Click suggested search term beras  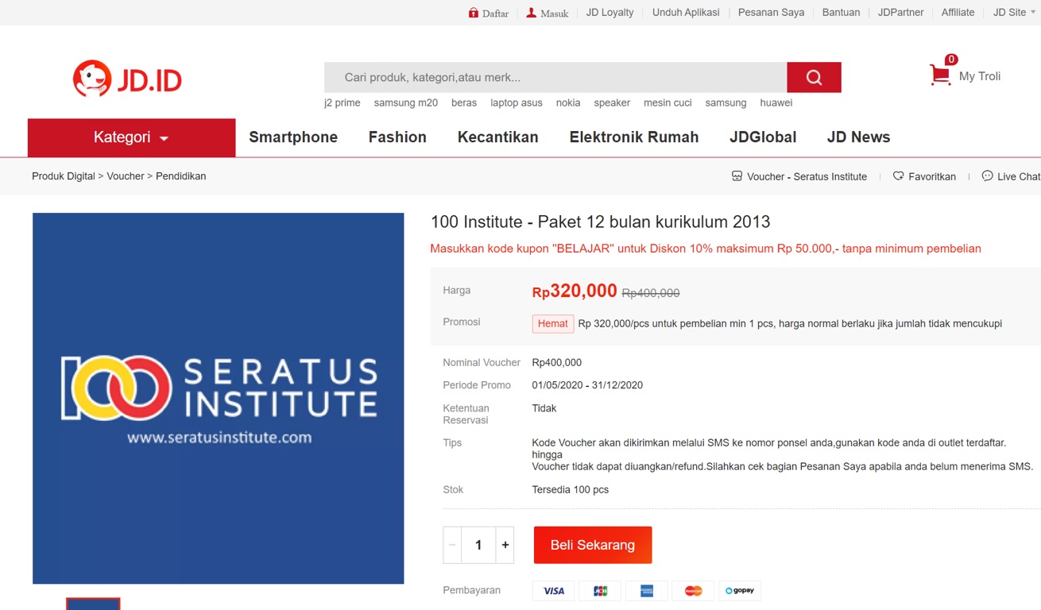click(464, 102)
